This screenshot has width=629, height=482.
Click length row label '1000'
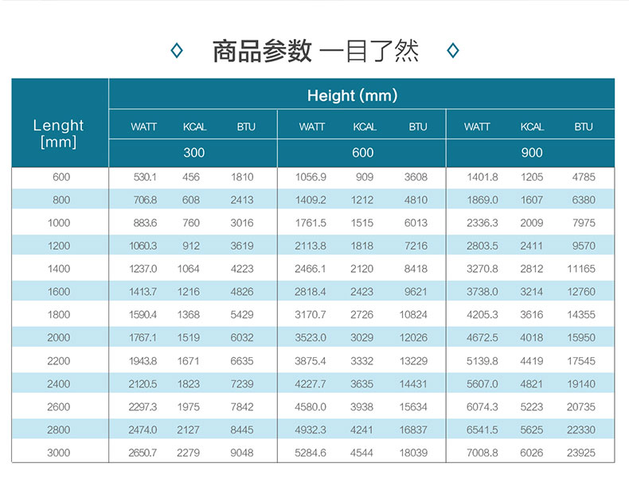pos(59,223)
